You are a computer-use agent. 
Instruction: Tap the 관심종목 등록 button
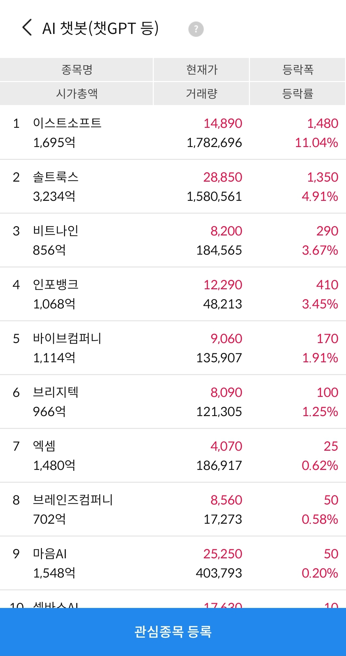point(173,632)
